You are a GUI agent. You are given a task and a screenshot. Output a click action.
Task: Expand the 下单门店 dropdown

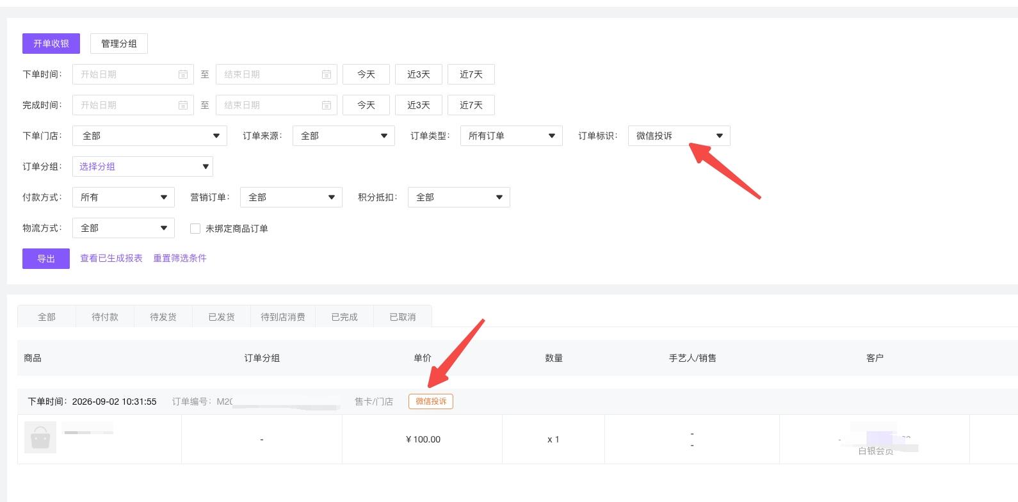click(x=150, y=136)
